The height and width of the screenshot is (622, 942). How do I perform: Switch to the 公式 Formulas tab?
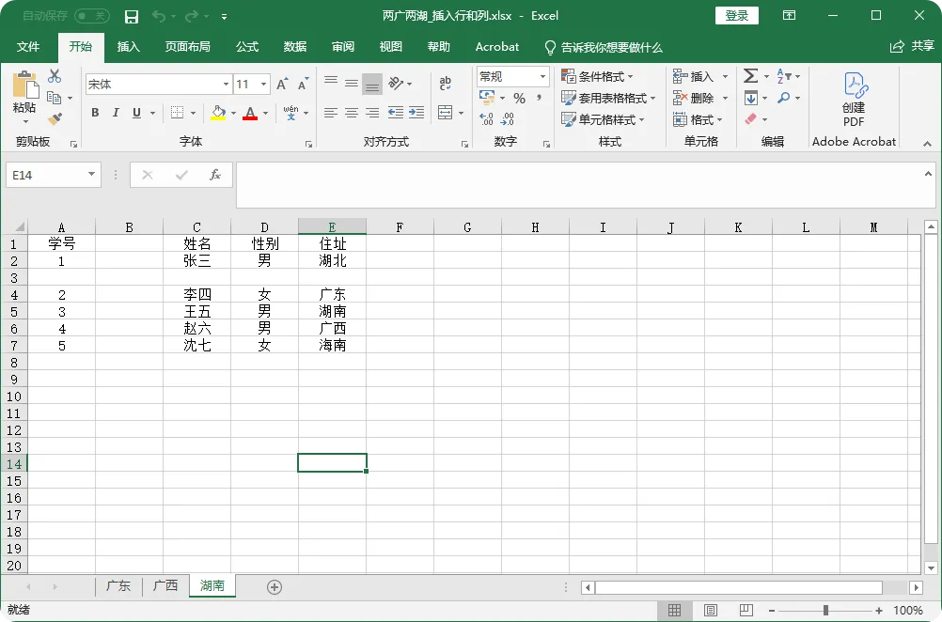point(247,47)
